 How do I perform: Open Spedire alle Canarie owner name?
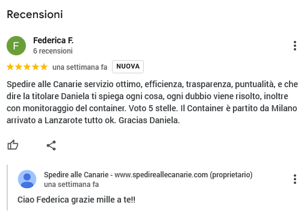pyautogui.click(x=148, y=175)
